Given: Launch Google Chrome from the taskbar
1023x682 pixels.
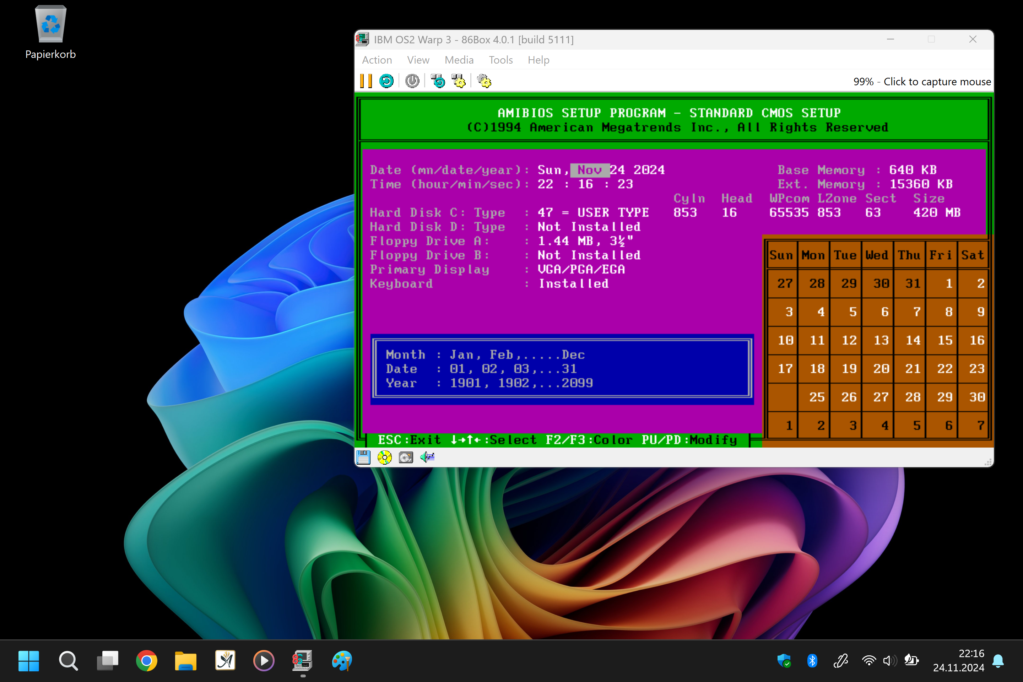Looking at the screenshot, I should (x=147, y=661).
